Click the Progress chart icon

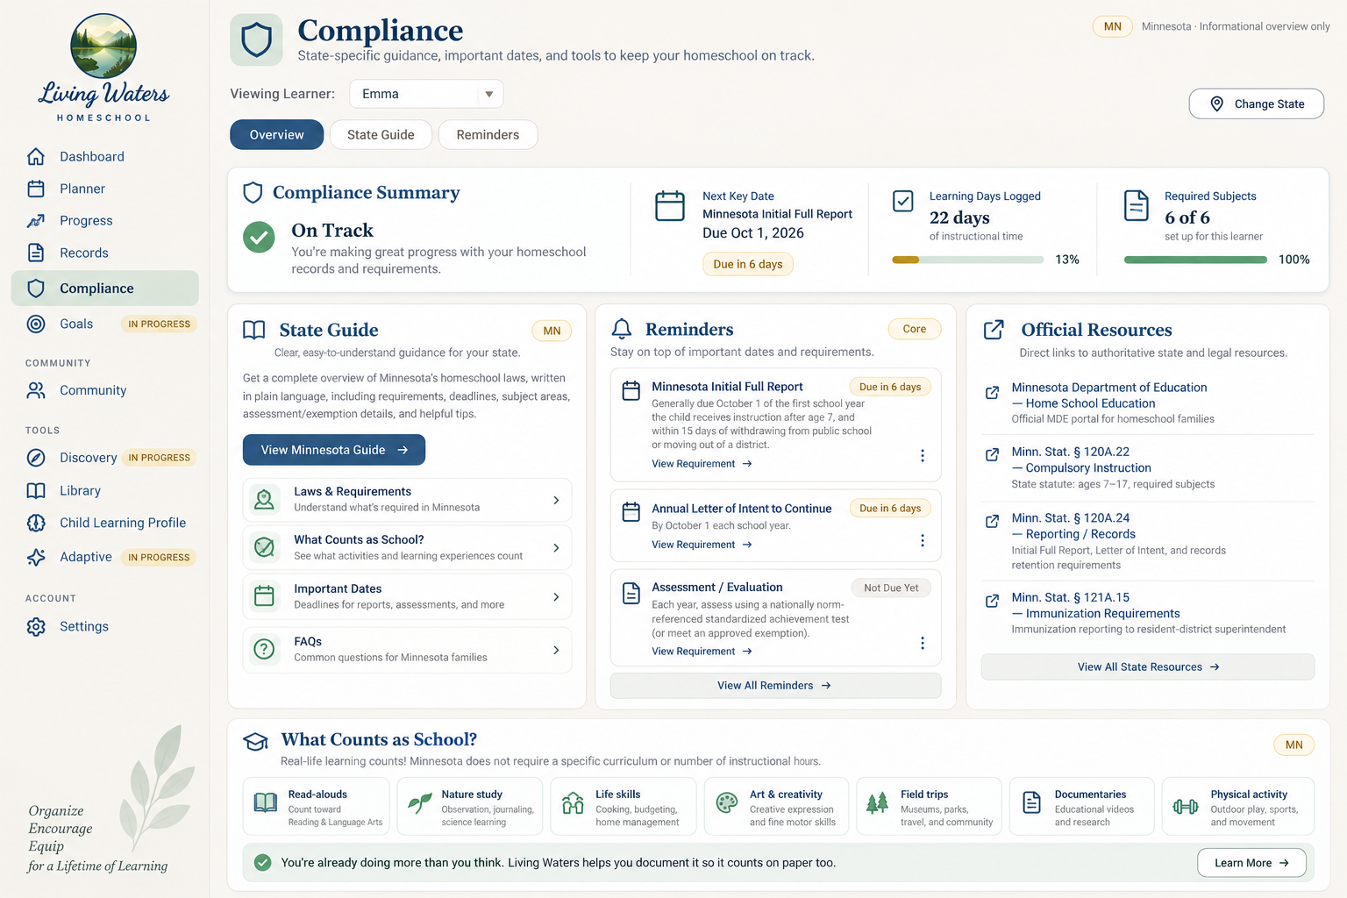pyautogui.click(x=36, y=221)
